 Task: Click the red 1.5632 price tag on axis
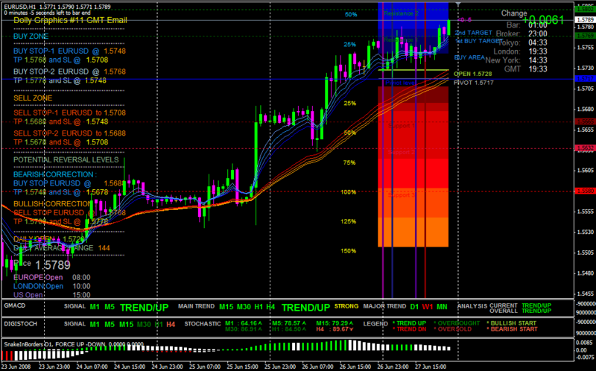click(x=585, y=148)
